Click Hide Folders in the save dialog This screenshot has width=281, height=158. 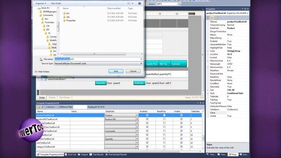click(x=42, y=72)
